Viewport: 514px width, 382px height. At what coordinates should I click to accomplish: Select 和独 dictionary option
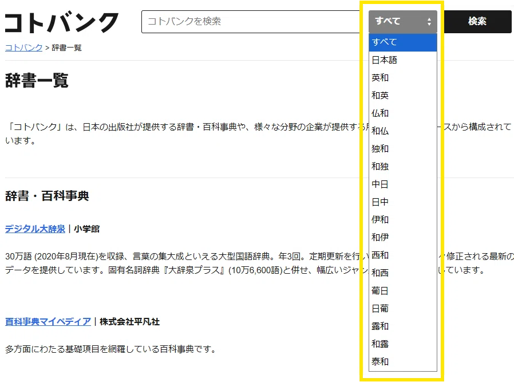(x=403, y=166)
